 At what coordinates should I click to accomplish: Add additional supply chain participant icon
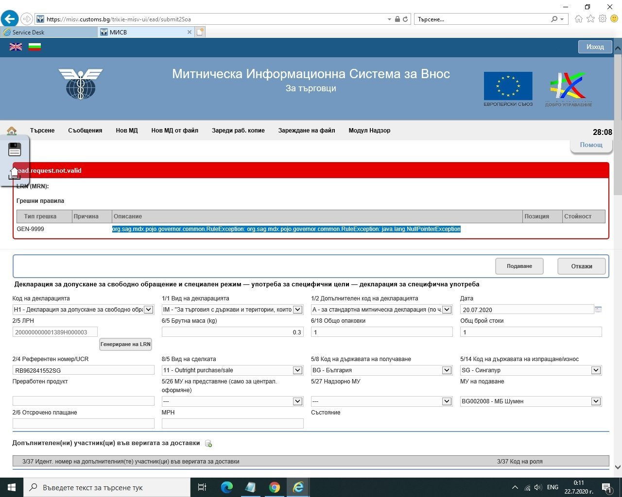pyautogui.click(x=208, y=443)
